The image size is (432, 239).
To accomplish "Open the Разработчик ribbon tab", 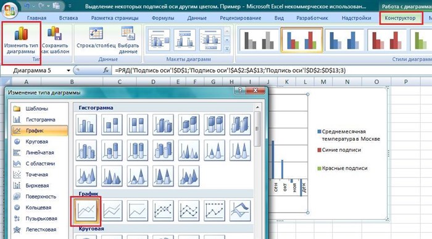I will (312, 18).
